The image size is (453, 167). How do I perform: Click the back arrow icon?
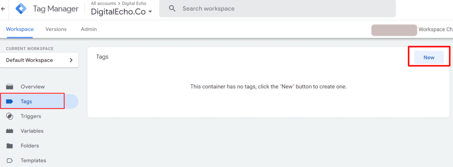tap(3, 9)
